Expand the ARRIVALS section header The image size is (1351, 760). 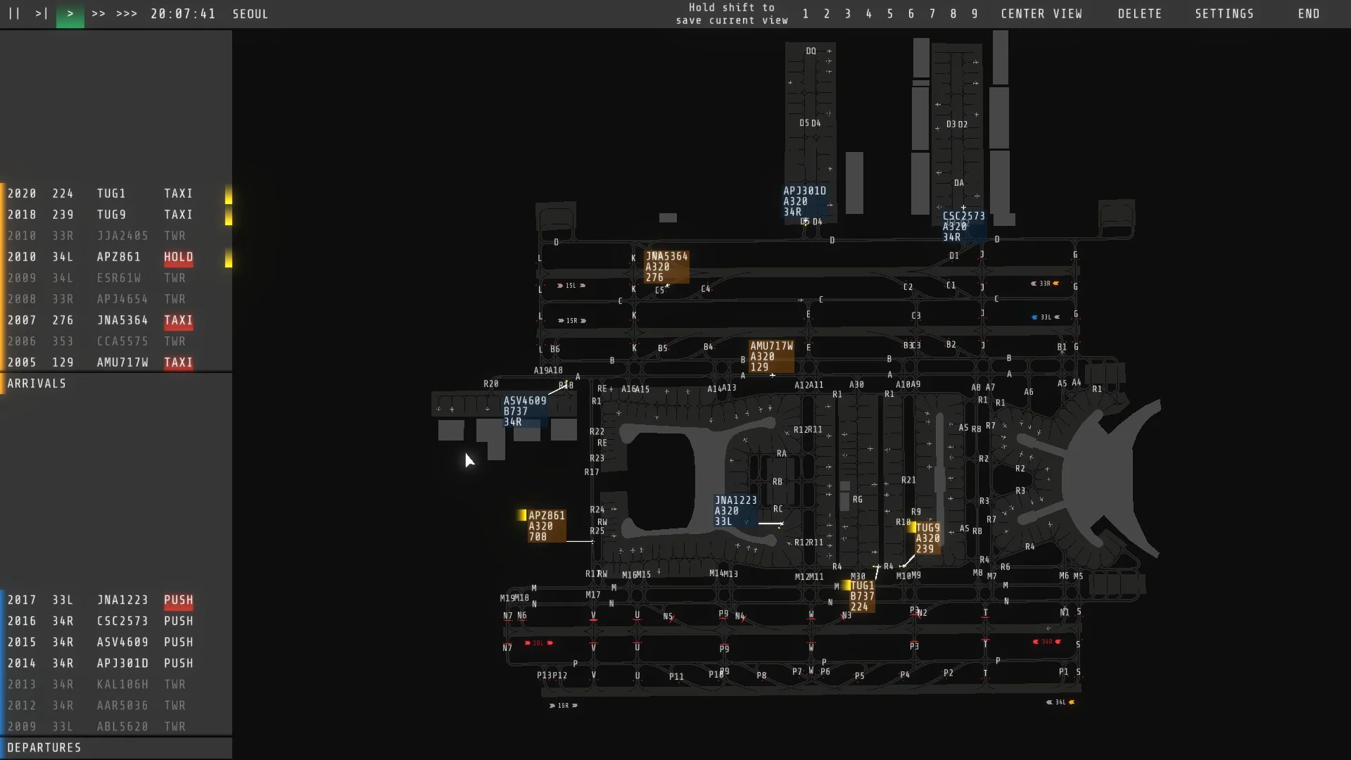click(x=37, y=383)
